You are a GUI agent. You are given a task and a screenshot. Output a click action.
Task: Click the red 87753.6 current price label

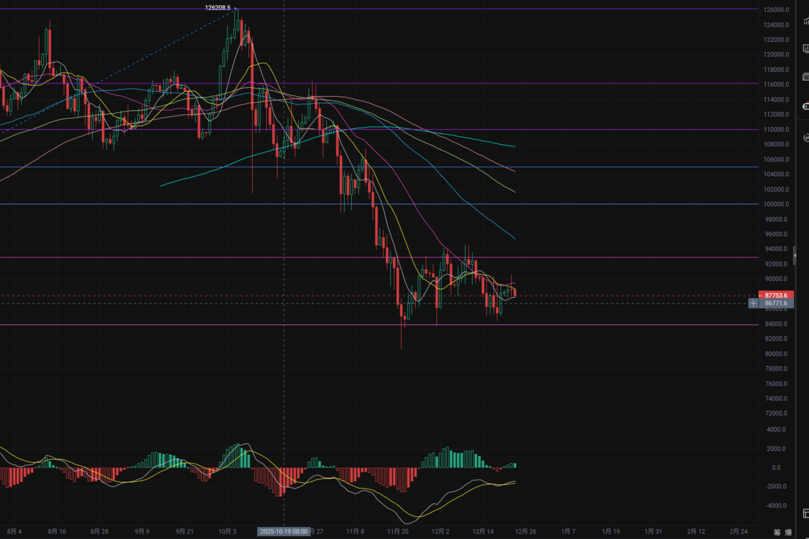776,295
